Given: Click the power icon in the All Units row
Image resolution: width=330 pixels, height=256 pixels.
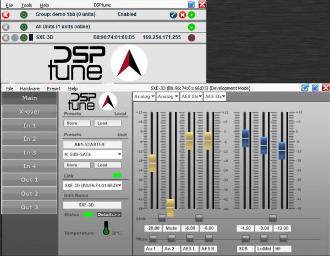Looking at the screenshot, I should [x=24, y=26].
